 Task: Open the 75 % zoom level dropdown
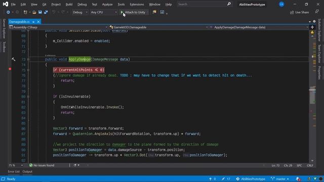coord(16,165)
